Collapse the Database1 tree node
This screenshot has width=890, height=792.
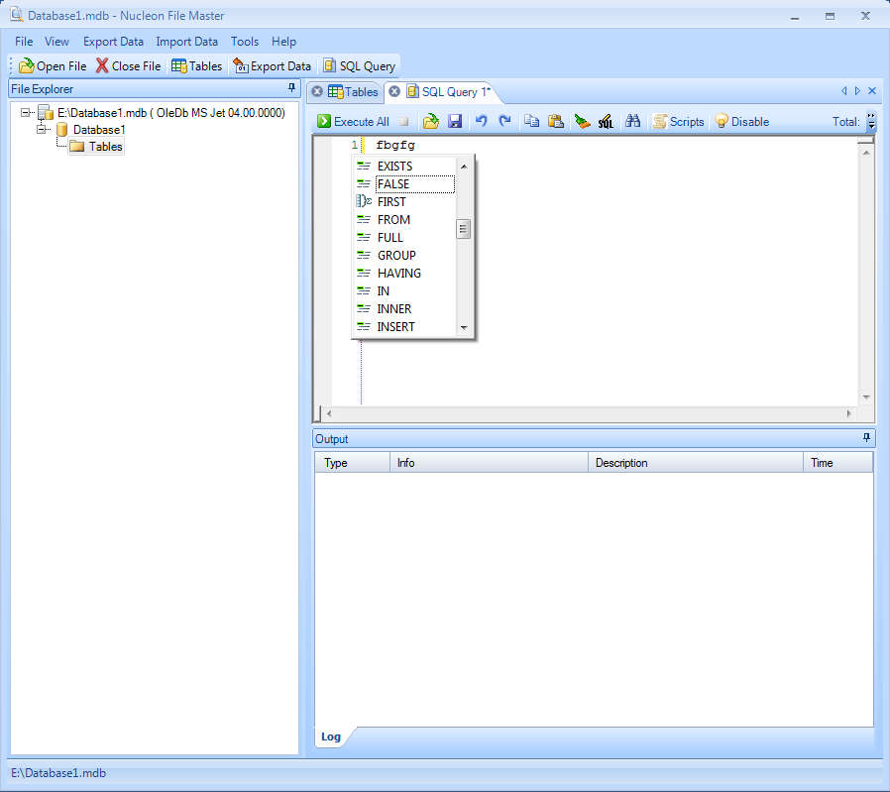tap(42, 130)
